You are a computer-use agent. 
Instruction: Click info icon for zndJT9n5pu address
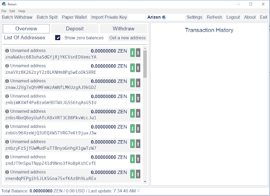point(7,157)
